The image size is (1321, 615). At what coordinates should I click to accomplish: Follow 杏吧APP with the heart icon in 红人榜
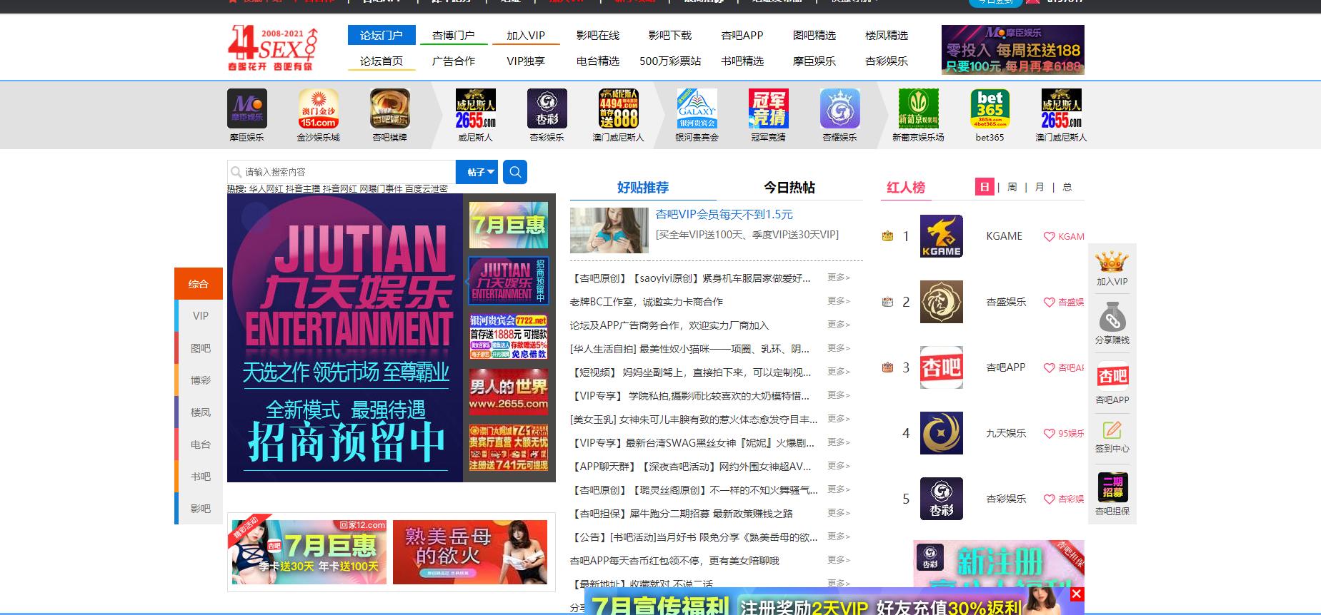point(1049,368)
